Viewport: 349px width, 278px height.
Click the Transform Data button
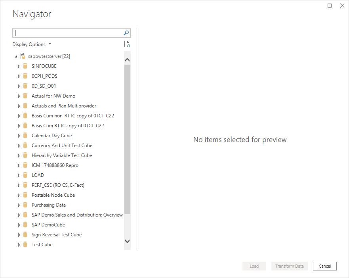289,266
